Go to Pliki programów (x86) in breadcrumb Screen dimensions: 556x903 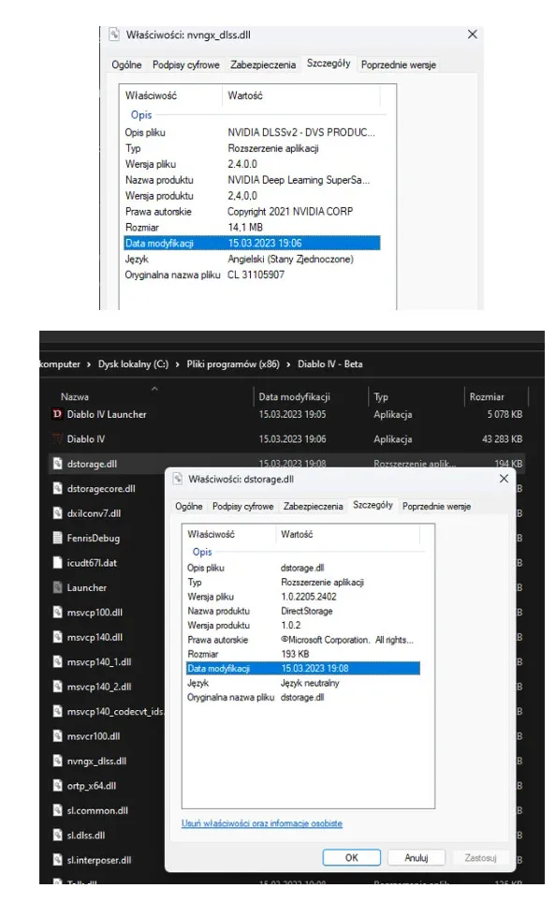tap(233, 364)
